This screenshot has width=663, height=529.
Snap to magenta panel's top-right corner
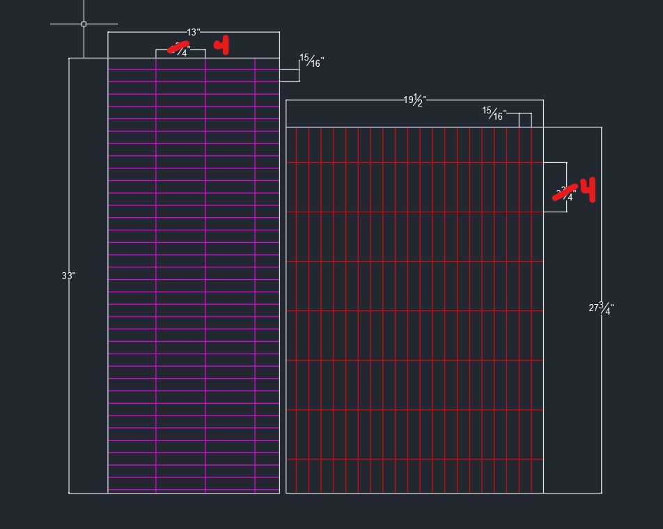[x=279, y=58]
